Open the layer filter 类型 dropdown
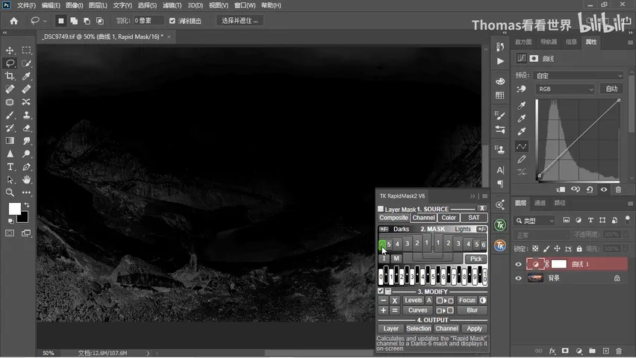Screen dimensions: 636x358 [x=534, y=221]
